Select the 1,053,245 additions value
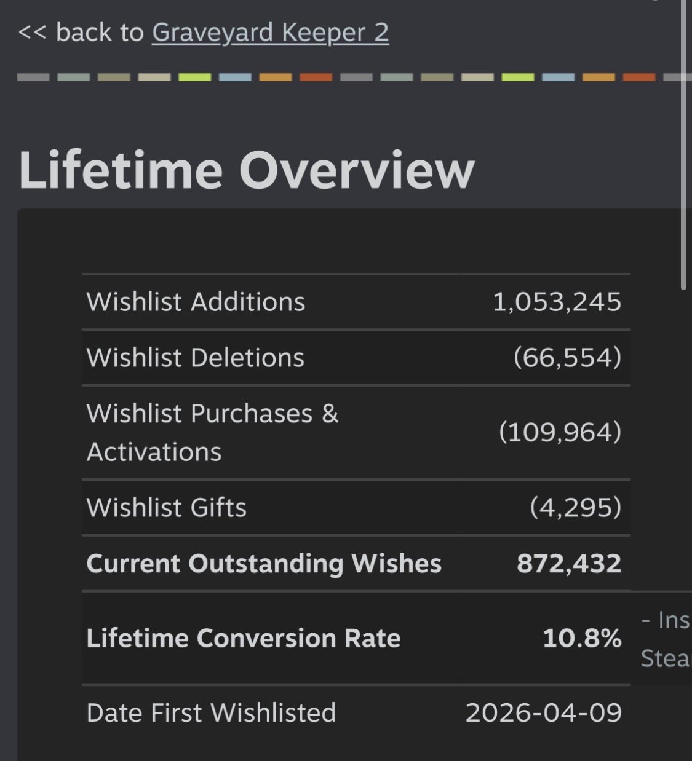The height and width of the screenshot is (761, 692). pos(557,302)
